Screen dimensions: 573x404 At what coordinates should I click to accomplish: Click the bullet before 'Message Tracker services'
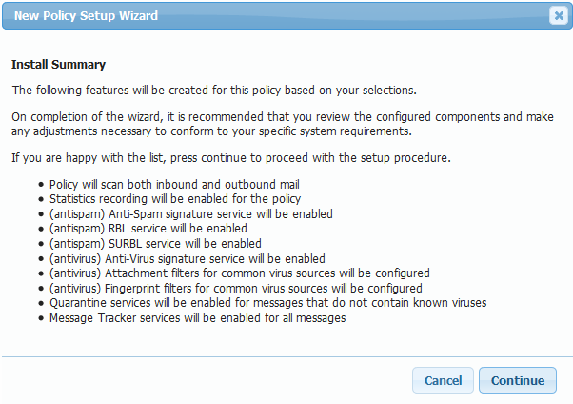[x=40, y=317]
